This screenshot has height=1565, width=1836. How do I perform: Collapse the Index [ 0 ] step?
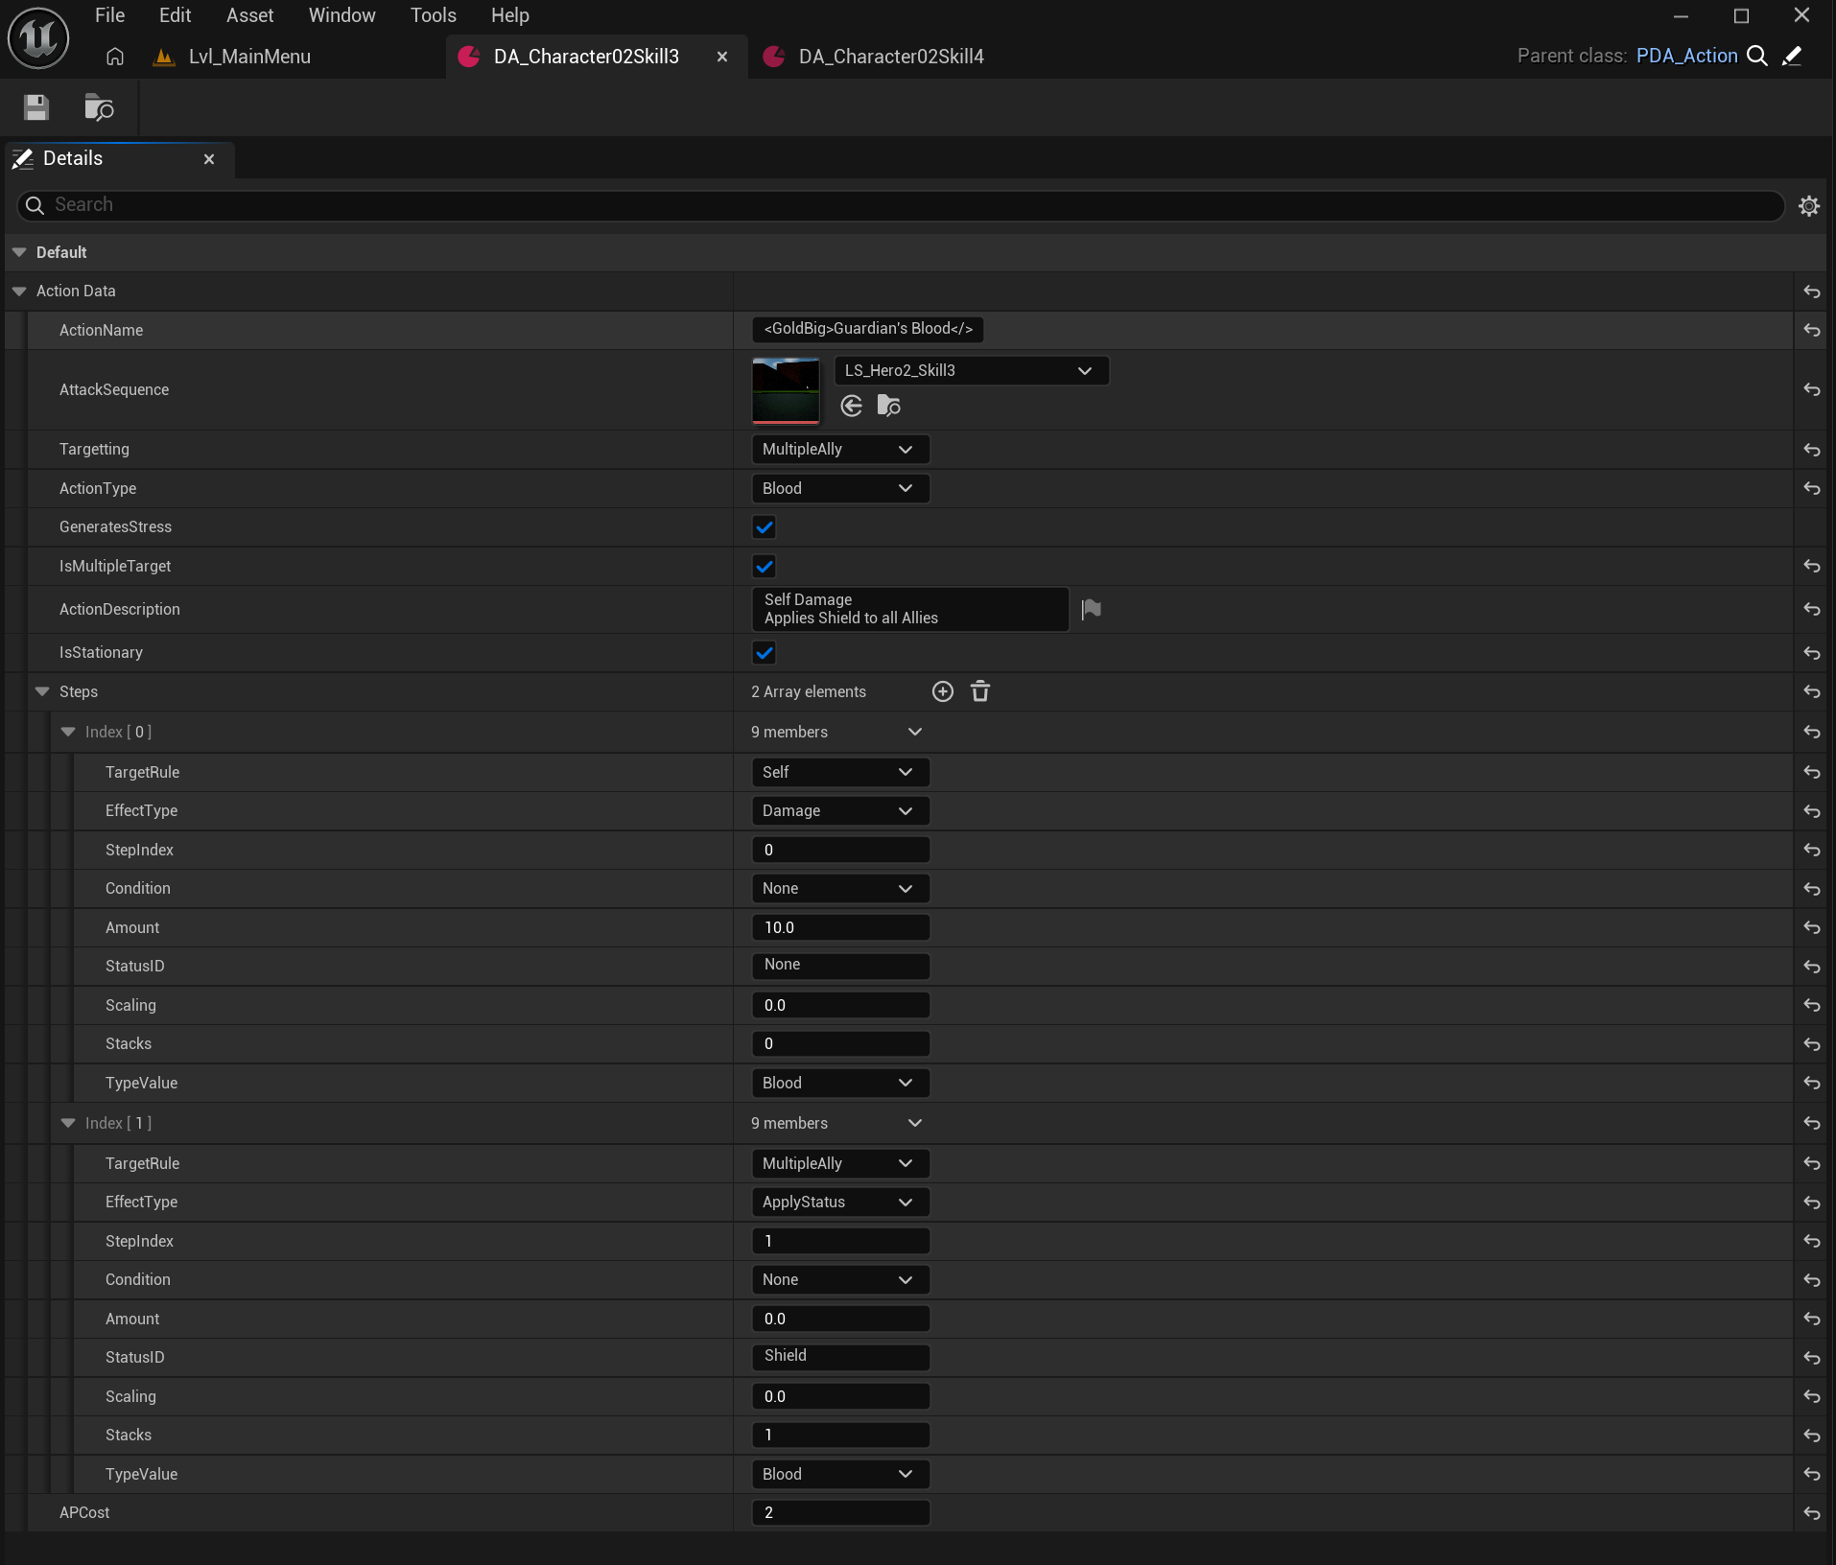(68, 732)
